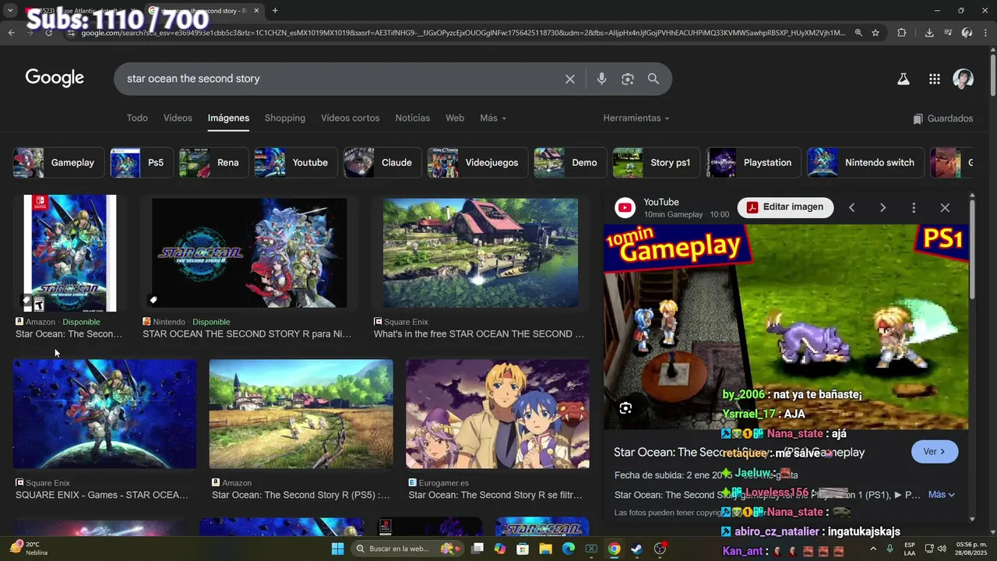Expand the Más search filter dropdown
The height and width of the screenshot is (561, 997).
click(x=493, y=118)
